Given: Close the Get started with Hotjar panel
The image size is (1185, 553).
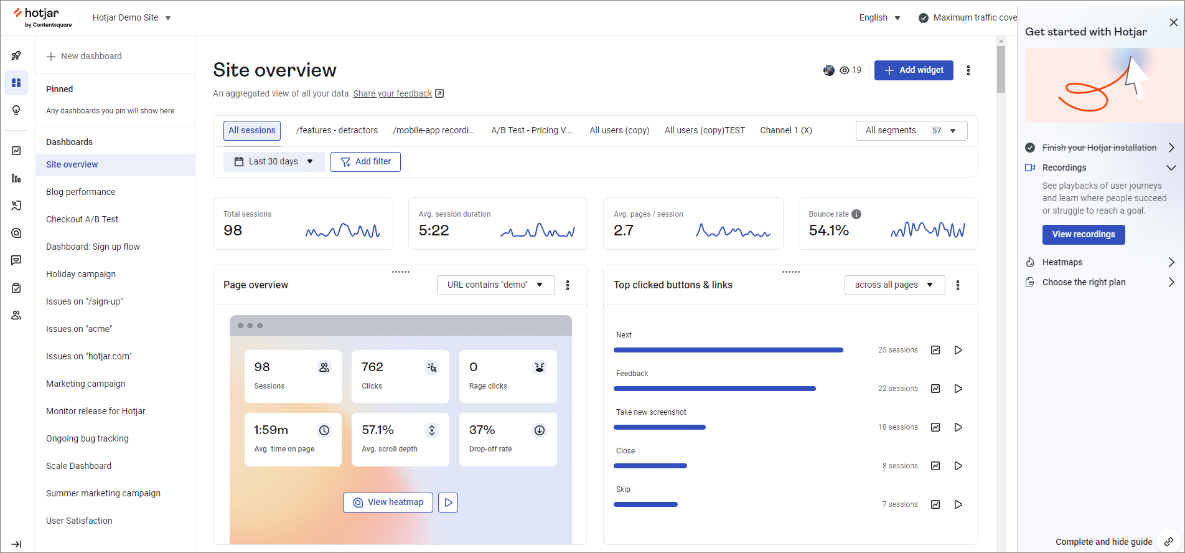Looking at the screenshot, I should pyautogui.click(x=1174, y=22).
